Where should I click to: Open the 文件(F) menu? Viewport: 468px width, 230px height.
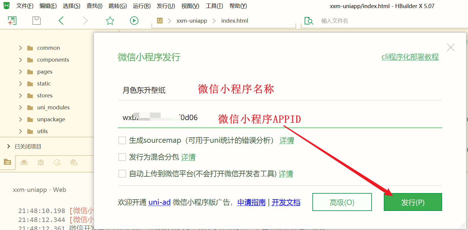[x=25, y=6]
